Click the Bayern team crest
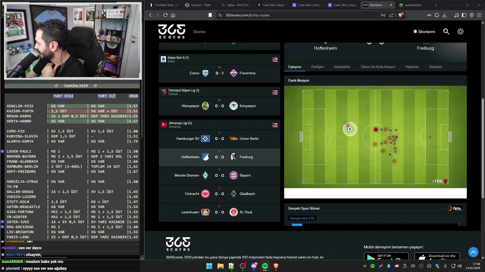Screen dimensions: 485x272 pyautogui.click(x=234, y=175)
